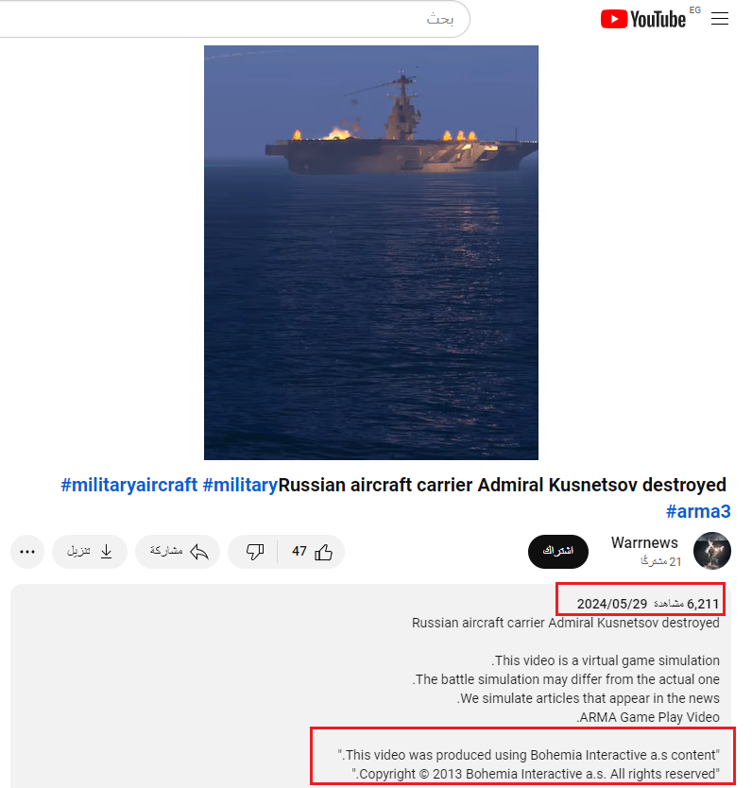The width and height of the screenshot is (752, 788).
Task: Play the burning aircraft carrier video
Action: click(x=370, y=252)
